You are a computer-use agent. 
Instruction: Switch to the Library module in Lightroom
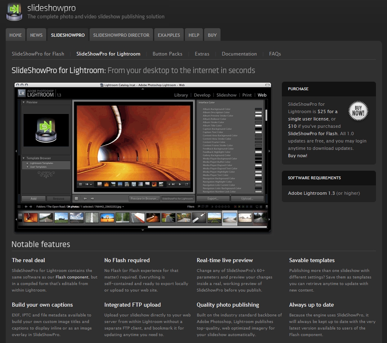point(181,95)
